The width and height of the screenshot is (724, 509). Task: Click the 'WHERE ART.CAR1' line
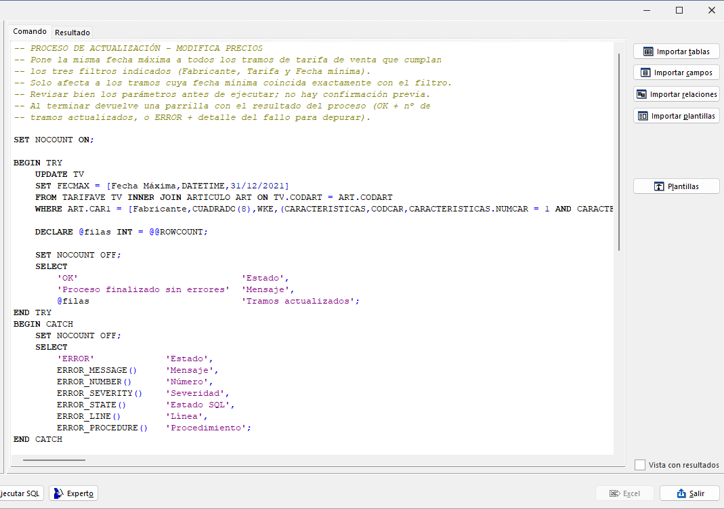[324, 209]
